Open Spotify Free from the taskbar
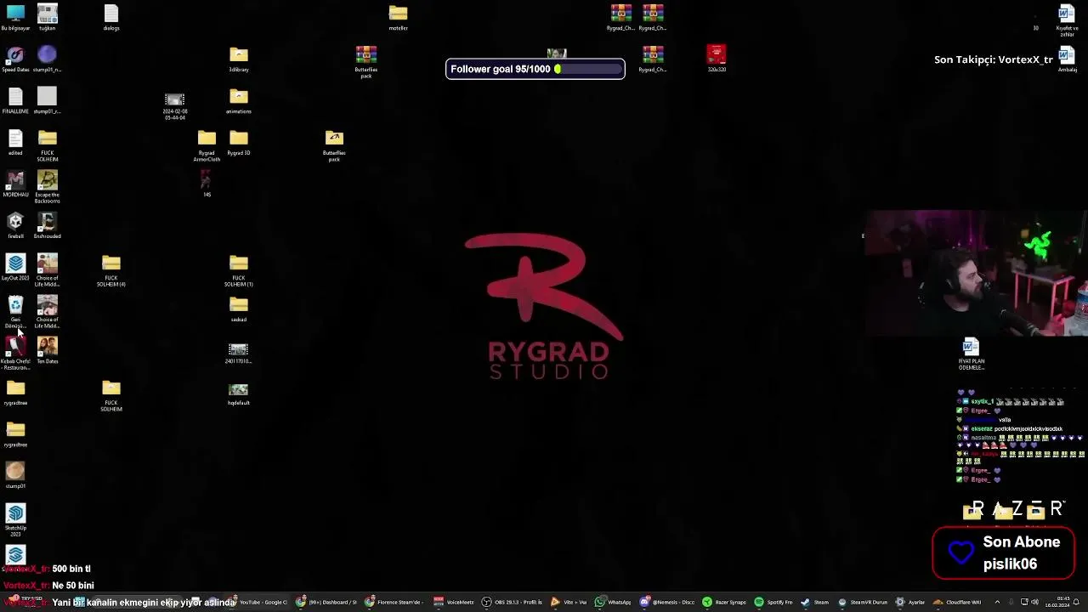 click(773, 602)
